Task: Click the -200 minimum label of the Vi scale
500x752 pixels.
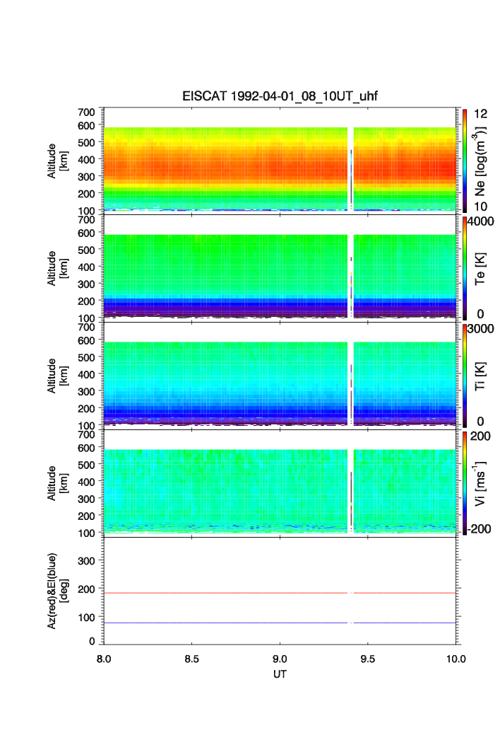Action: (479, 529)
